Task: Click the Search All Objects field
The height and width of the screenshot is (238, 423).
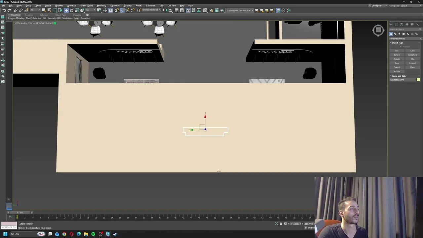Action: point(405,29)
